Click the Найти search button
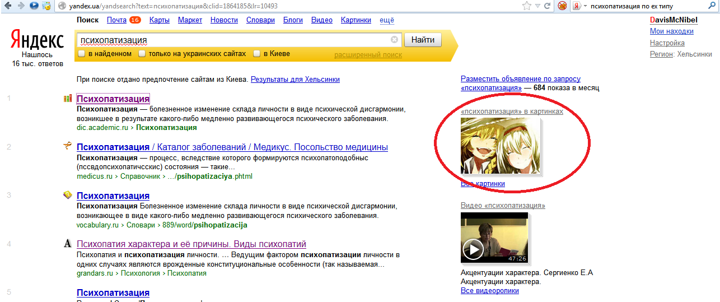720x302 pixels. pos(423,40)
